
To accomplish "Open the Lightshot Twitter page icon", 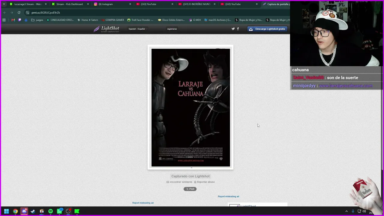I will 233,29.
